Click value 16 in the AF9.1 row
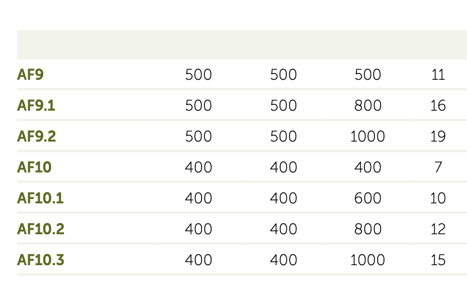The image size is (467, 291). (x=438, y=106)
